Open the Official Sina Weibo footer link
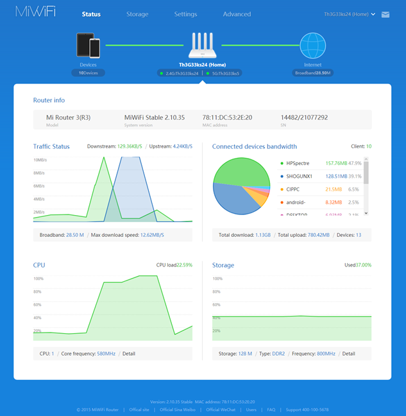This screenshot has height=416, width=406. point(178,410)
